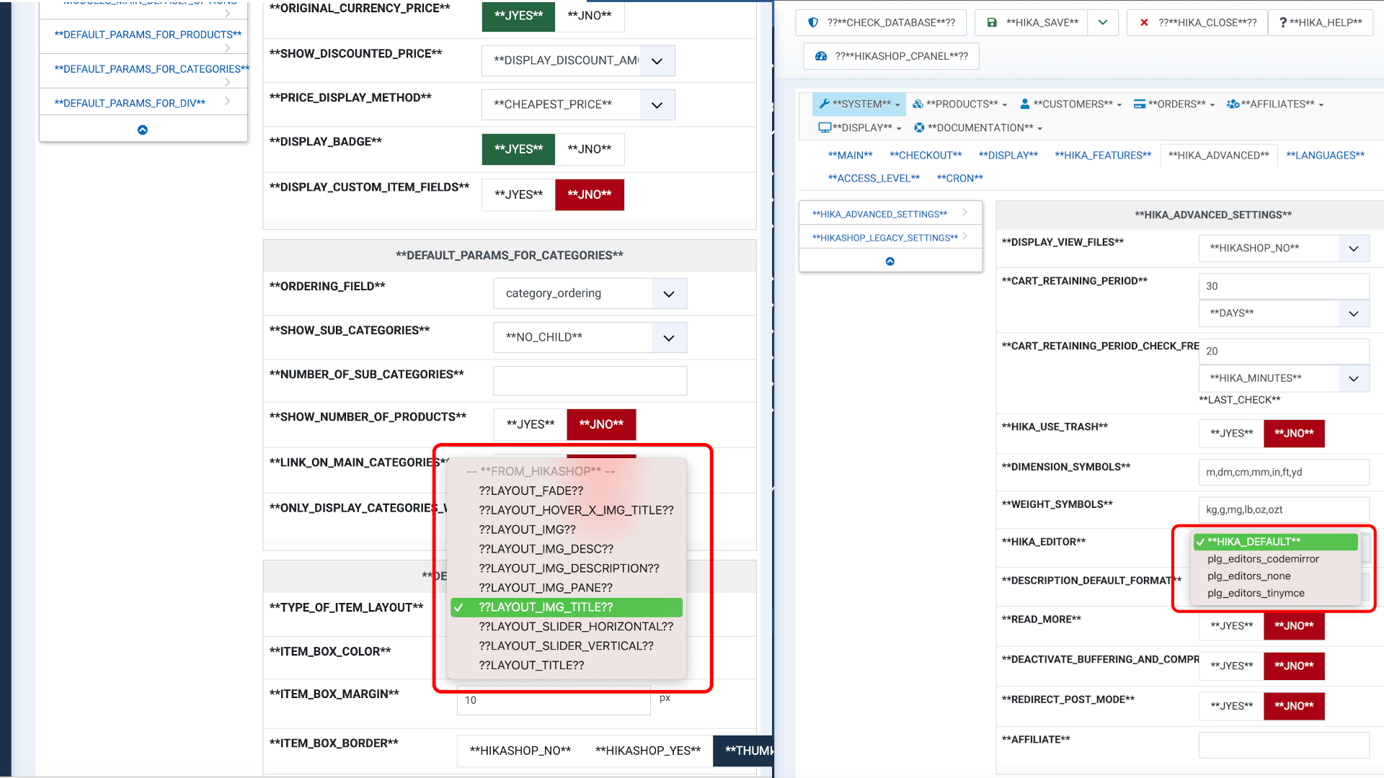Choose ??LAYOUT_SLIDER_HORIZONTAL?? from the layout list
The image size is (1384, 778).
(x=576, y=627)
